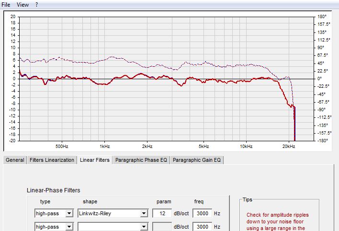Click the freq column header
The image size is (339, 231).
(x=199, y=202)
